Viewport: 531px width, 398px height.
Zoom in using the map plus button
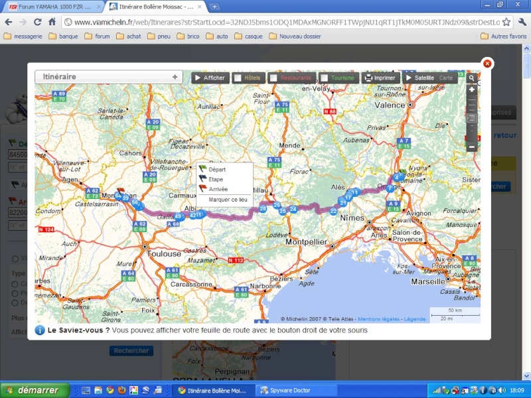[471, 90]
